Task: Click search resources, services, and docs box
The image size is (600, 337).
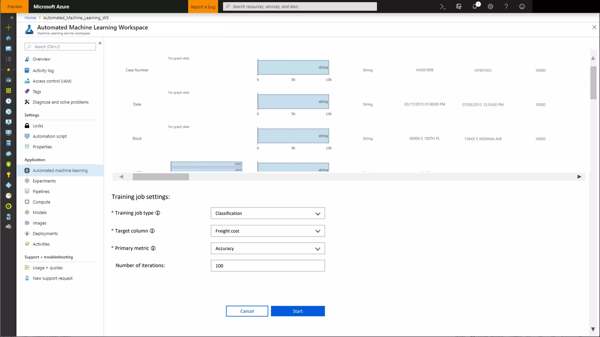Action: pos(300,6)
